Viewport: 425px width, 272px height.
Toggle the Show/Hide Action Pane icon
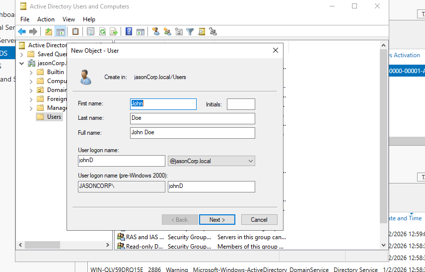click(141, 31)
